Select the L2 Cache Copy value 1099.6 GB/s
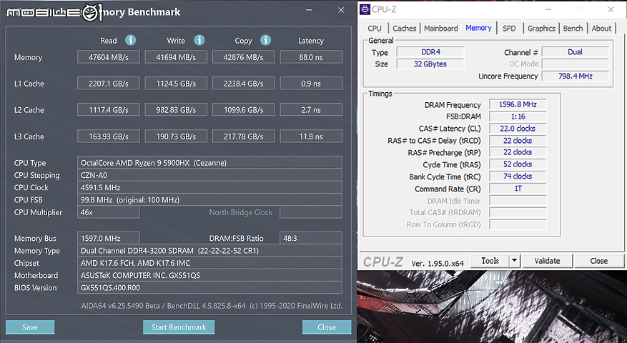This screenshot has width=627, height=343. coord(243,110)
